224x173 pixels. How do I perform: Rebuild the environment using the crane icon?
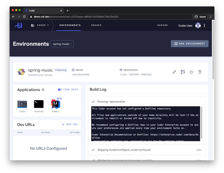tap(183, 72)
